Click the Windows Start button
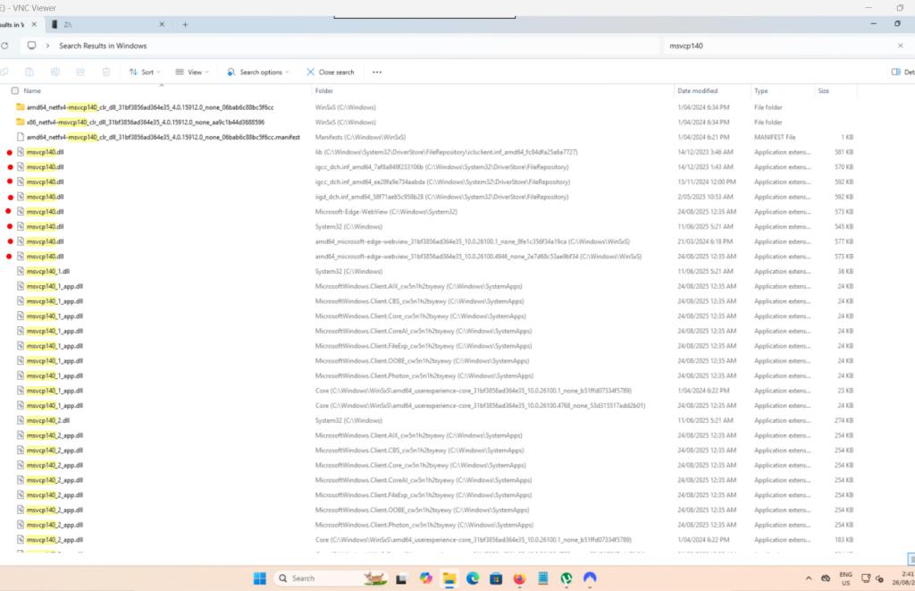Screen dimensions: 915x591 click(x=260, y=578)
